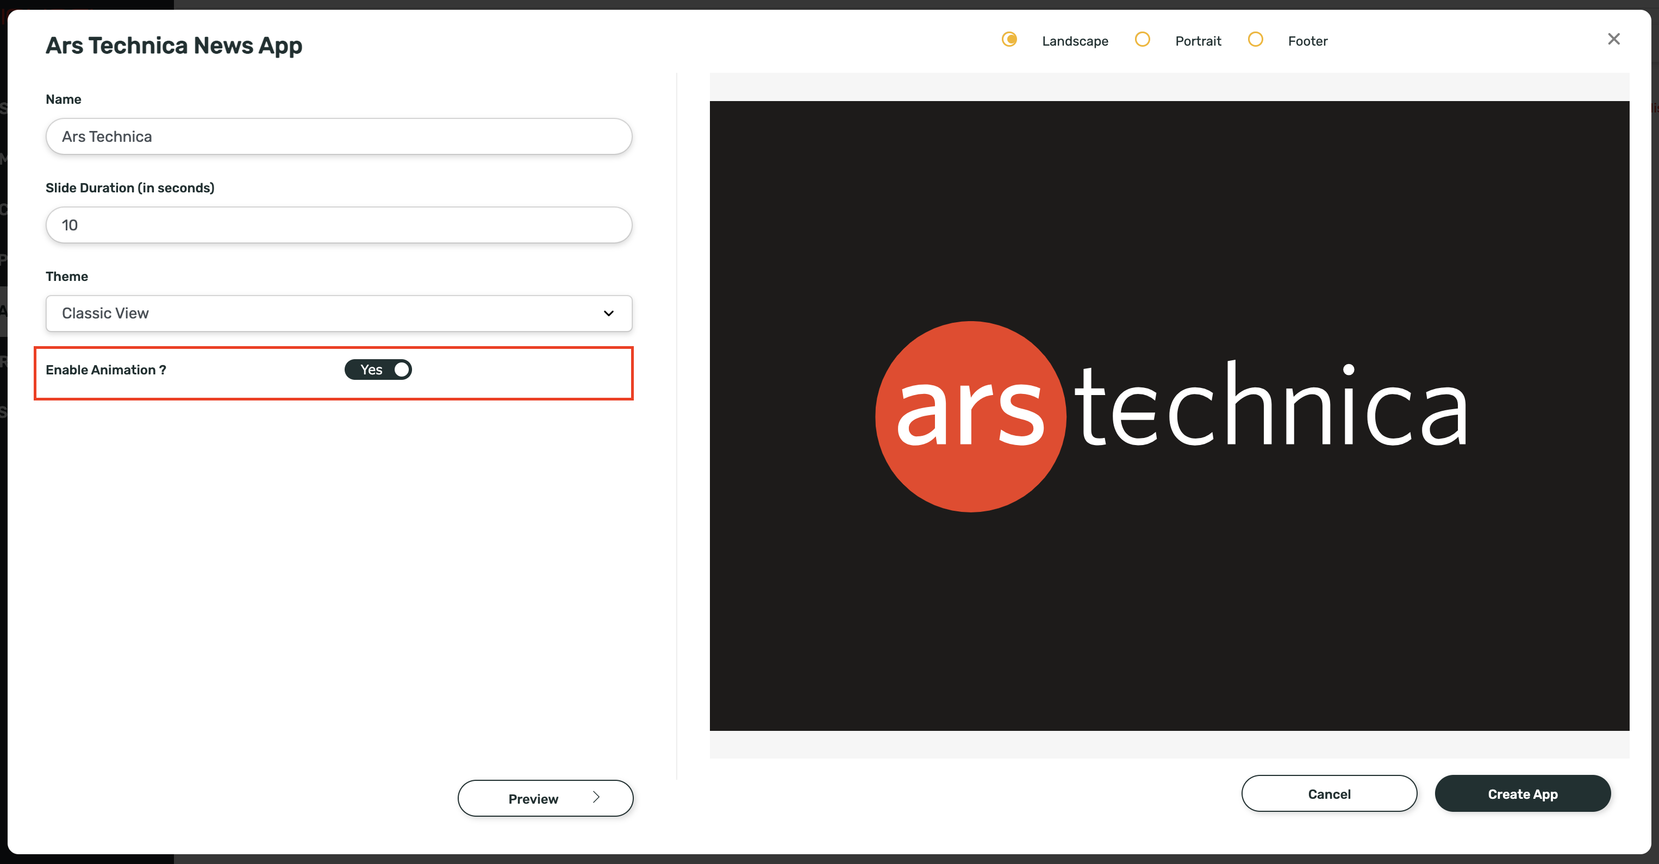Click the Enable Animation ? label
The image size is (1659, 864).
105,370
